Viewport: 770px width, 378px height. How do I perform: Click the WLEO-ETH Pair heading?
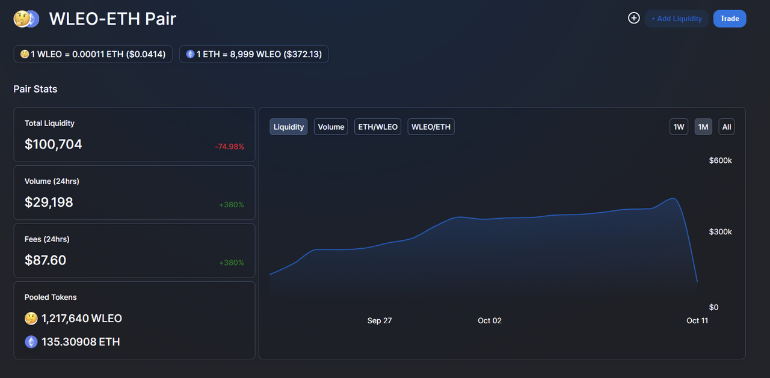(112, 19)
